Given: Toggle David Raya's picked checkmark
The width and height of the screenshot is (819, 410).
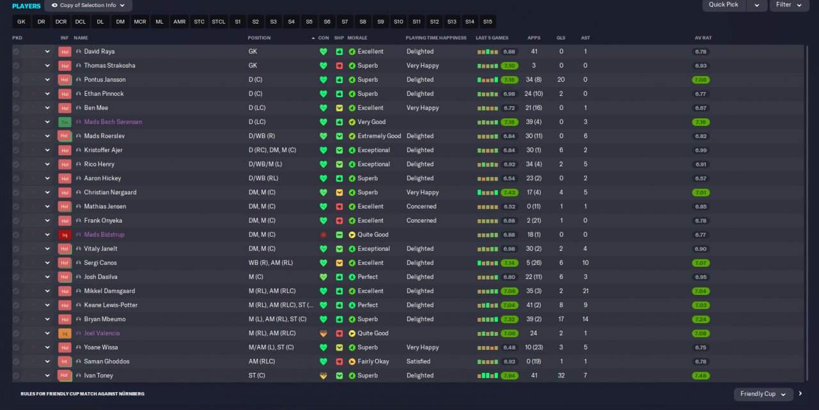Looking at the screenshot, I should [16, 51].
